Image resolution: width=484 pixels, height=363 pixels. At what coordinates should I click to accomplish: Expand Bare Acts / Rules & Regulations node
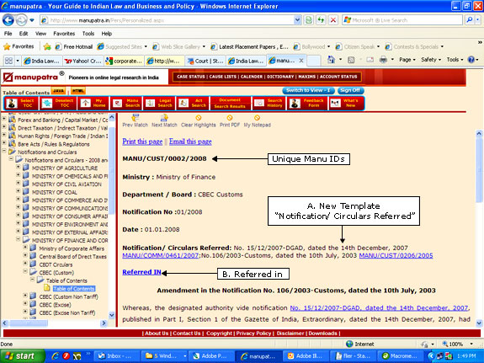(4, 142)
